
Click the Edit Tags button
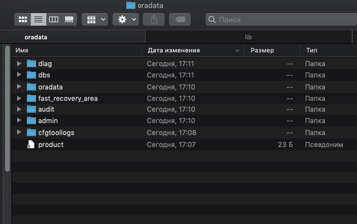pyautogui.click(x=180, y=19)
